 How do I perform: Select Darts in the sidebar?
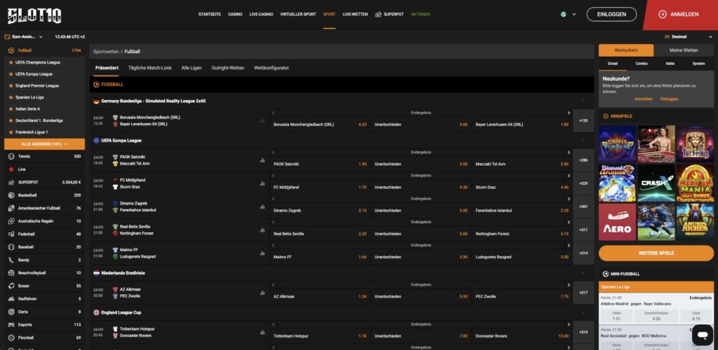click(44, 311)
